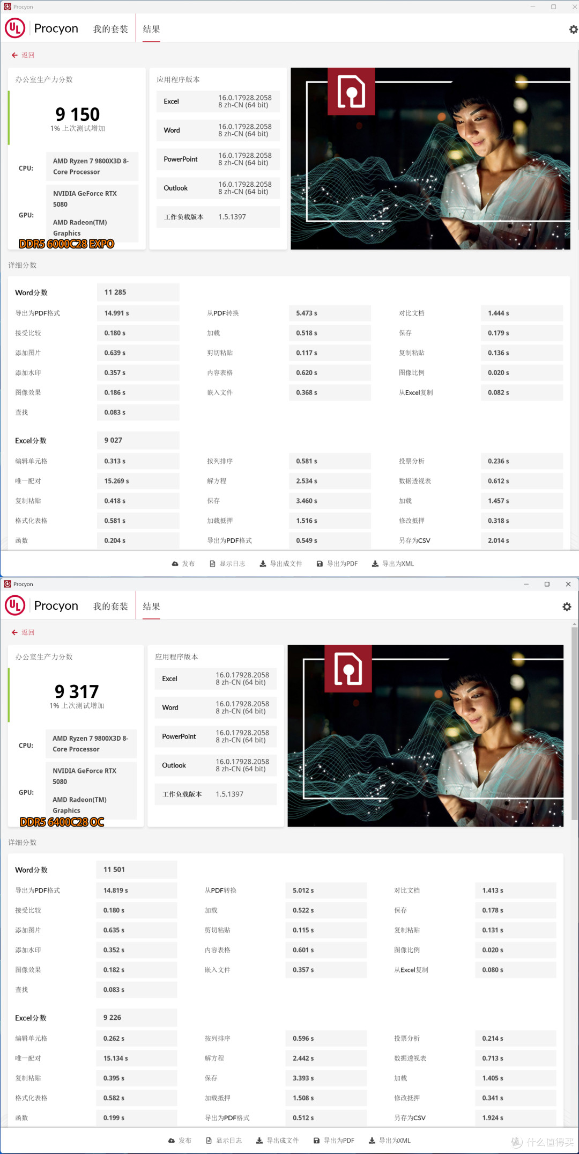
Task: Switch to 我的套装 tab in the top window
Action: pos(110,29)
